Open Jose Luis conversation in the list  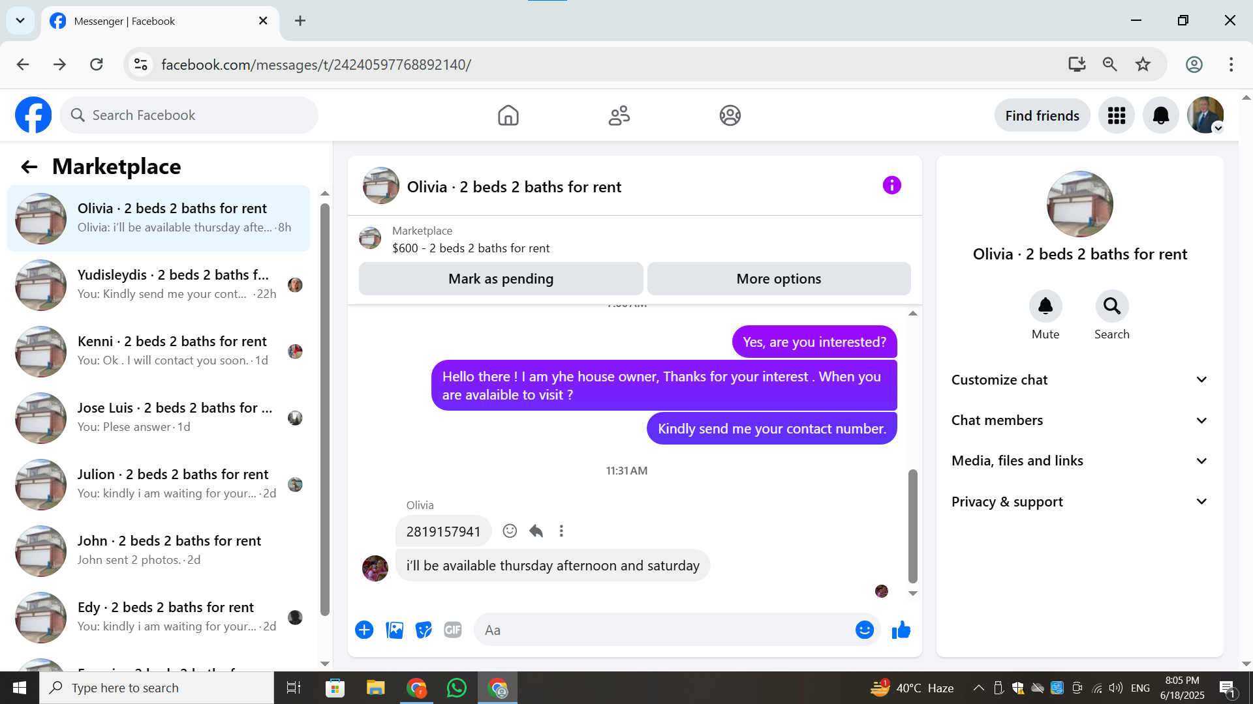(x=159, y=418)
